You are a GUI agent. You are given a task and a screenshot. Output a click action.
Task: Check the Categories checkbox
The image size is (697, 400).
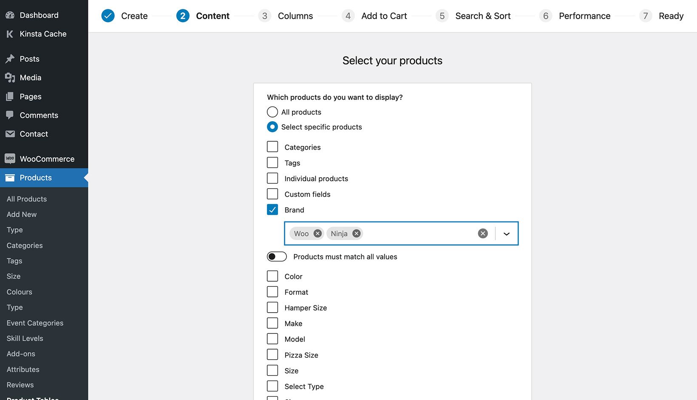pos(272,146)
